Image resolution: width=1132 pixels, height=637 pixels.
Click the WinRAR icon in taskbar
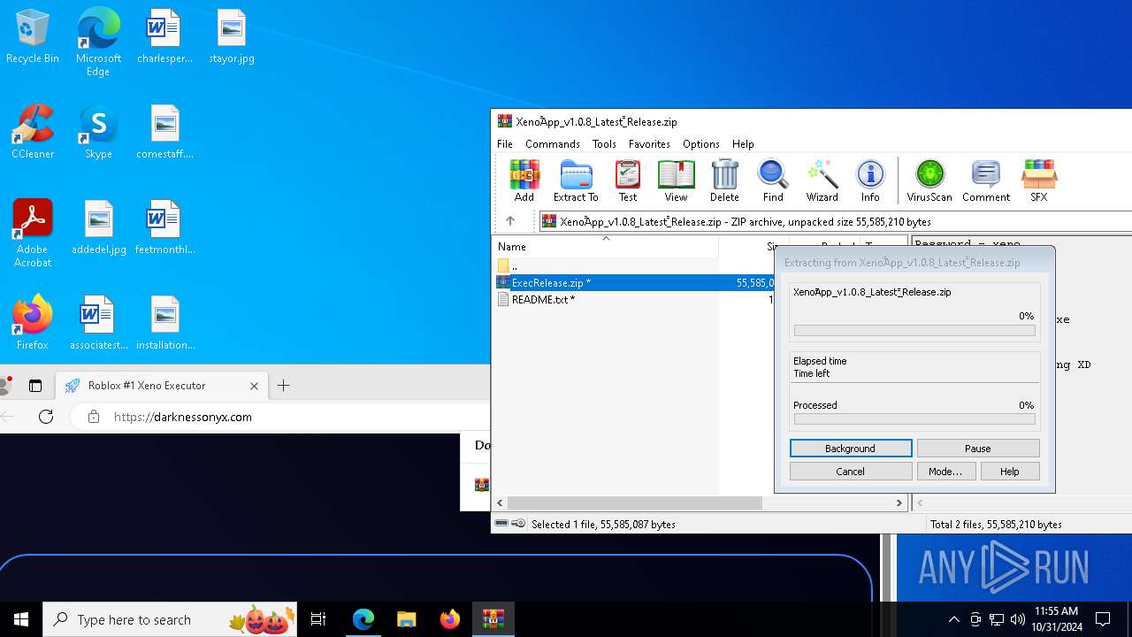click(493, 619)
